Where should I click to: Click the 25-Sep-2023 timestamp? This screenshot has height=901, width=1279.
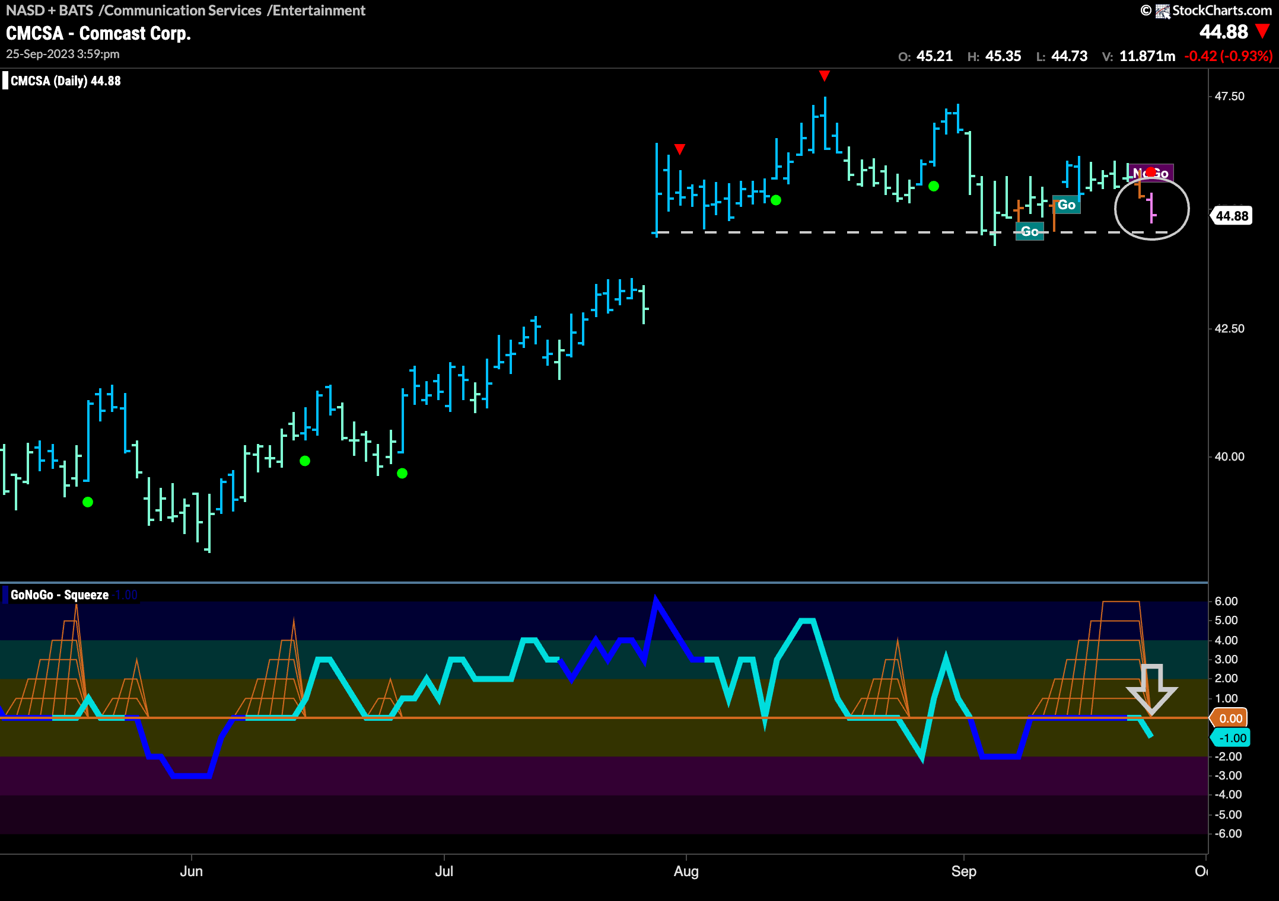tap(63, 54)
